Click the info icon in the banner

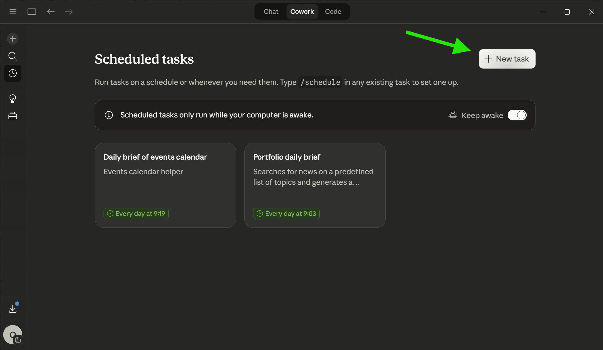(x=109, y=115)
